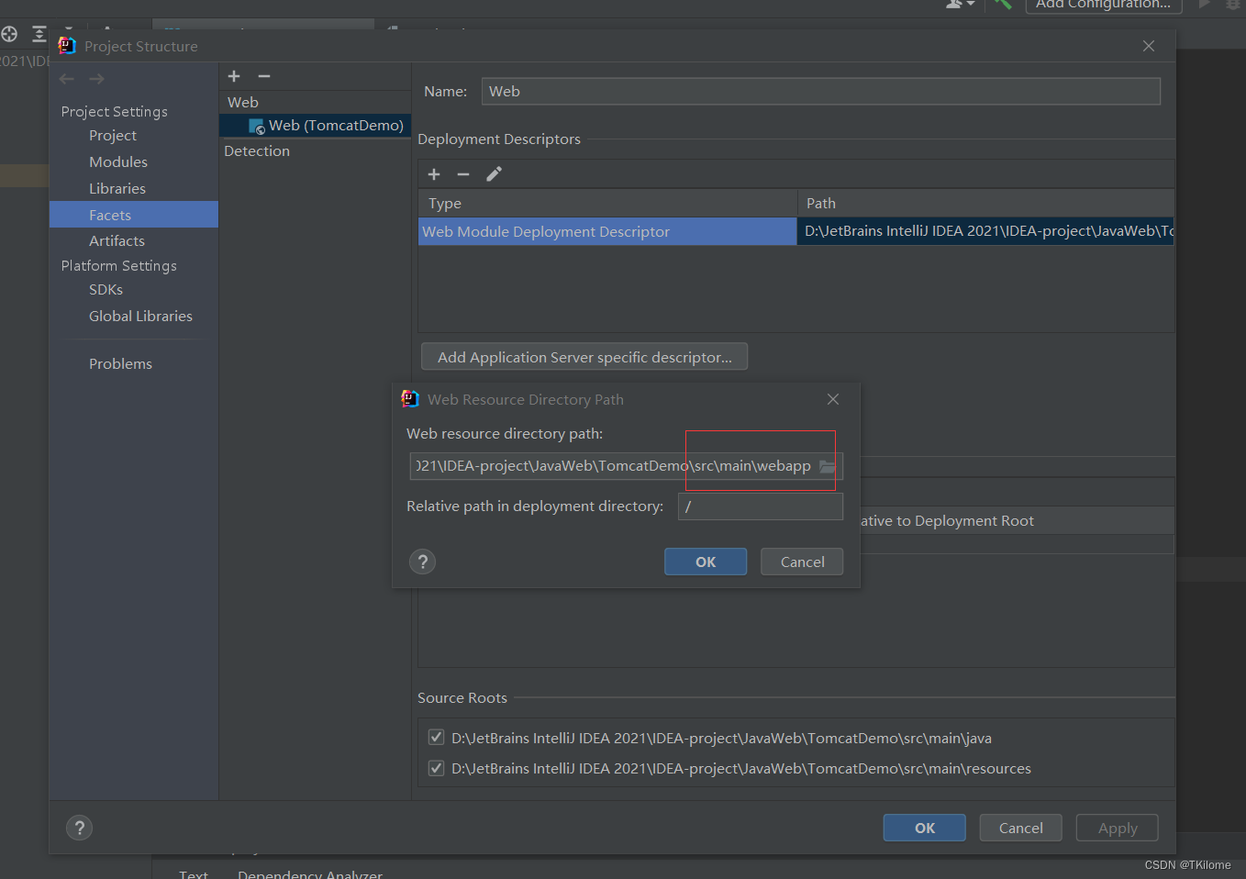Click the add facet plus icon
The height and width of the screenshot is (879, 1246).
point(234,76)
